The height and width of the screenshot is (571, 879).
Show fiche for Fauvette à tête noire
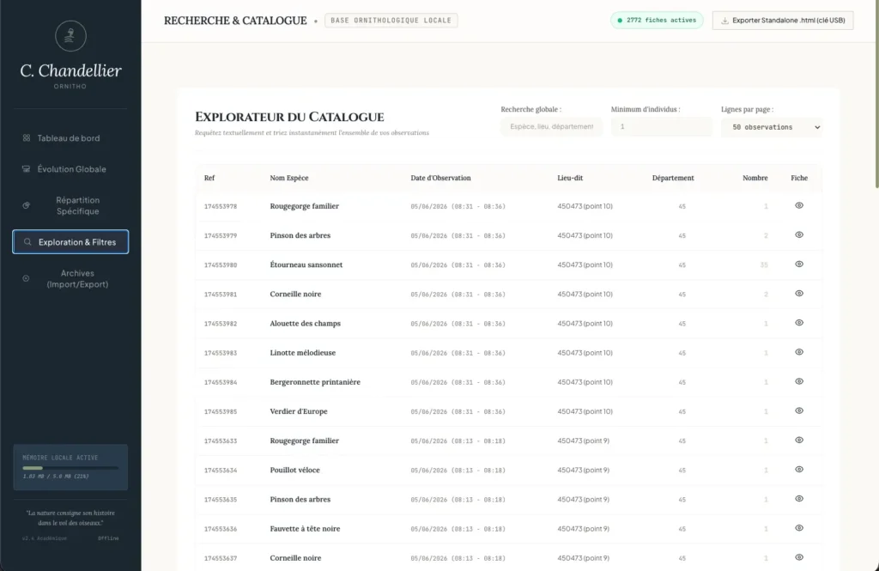tap(799, 528)
